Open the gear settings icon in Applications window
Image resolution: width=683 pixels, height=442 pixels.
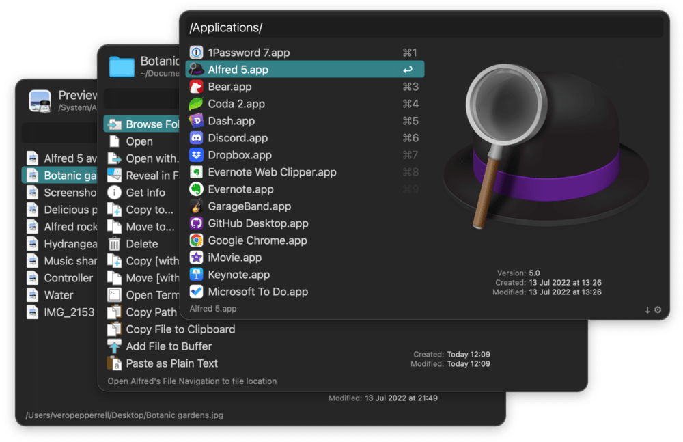[658, 309]
